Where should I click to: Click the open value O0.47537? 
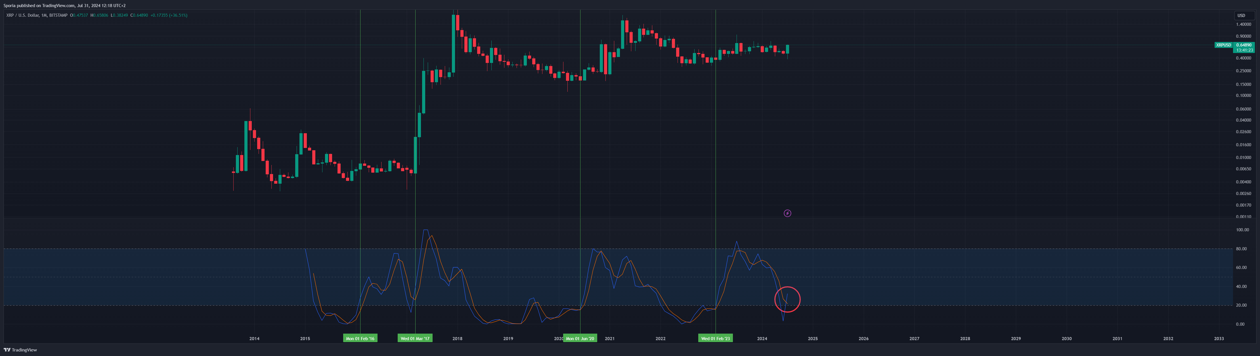click(x=79, y=15)
